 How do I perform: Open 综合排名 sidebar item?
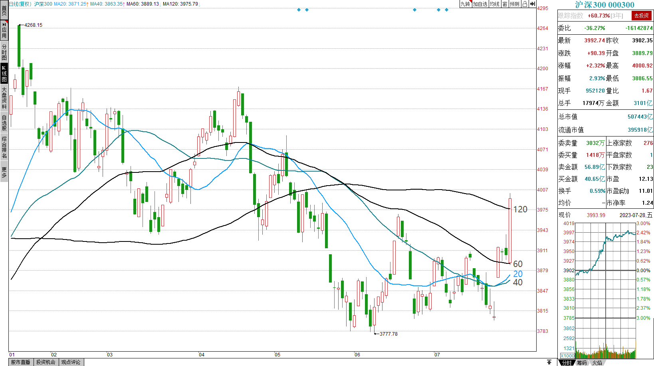coord(4,147)
